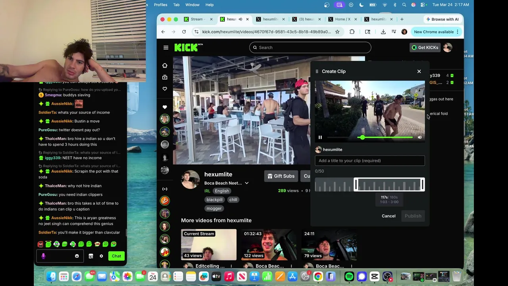508x286 pixels.
Task: Click the purple microphone icon in chat
Action: (43, 256)
